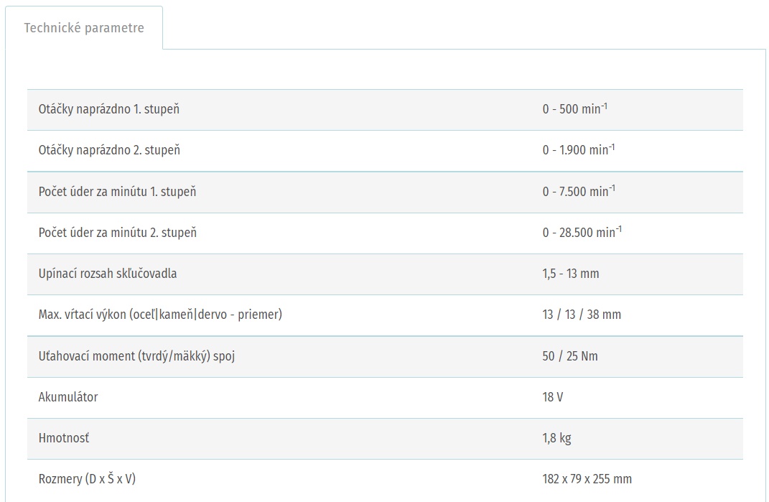Click 'Počet úder za minútu 2. stupeň' label
The image size is (769, 502).
click(117, 233)
